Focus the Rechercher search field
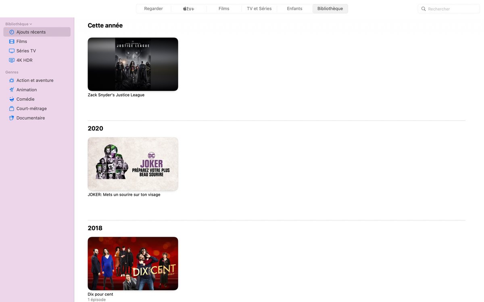 click(449, 9)
